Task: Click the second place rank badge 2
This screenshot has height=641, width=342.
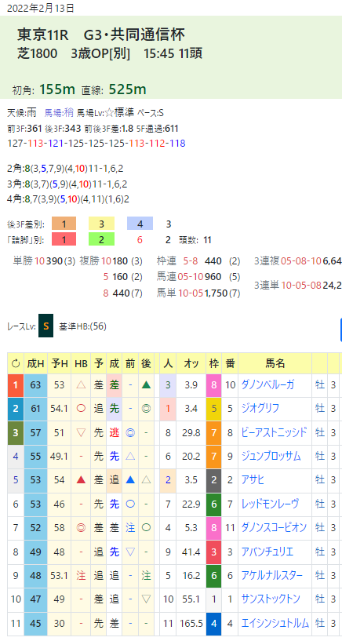Action: (x=16, y=409)
